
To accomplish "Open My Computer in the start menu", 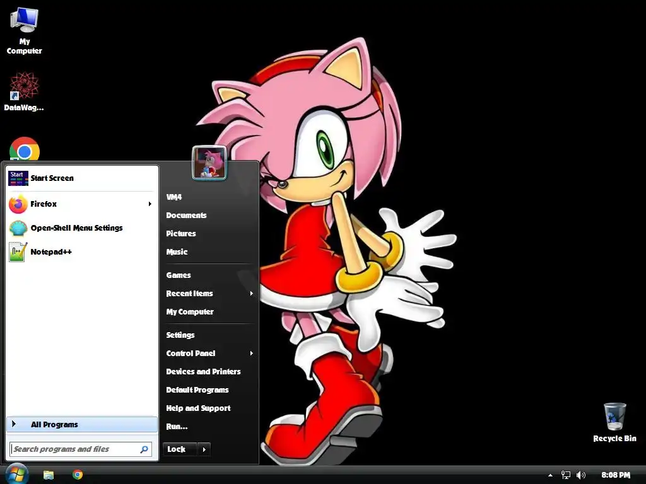I will (189, 311).
